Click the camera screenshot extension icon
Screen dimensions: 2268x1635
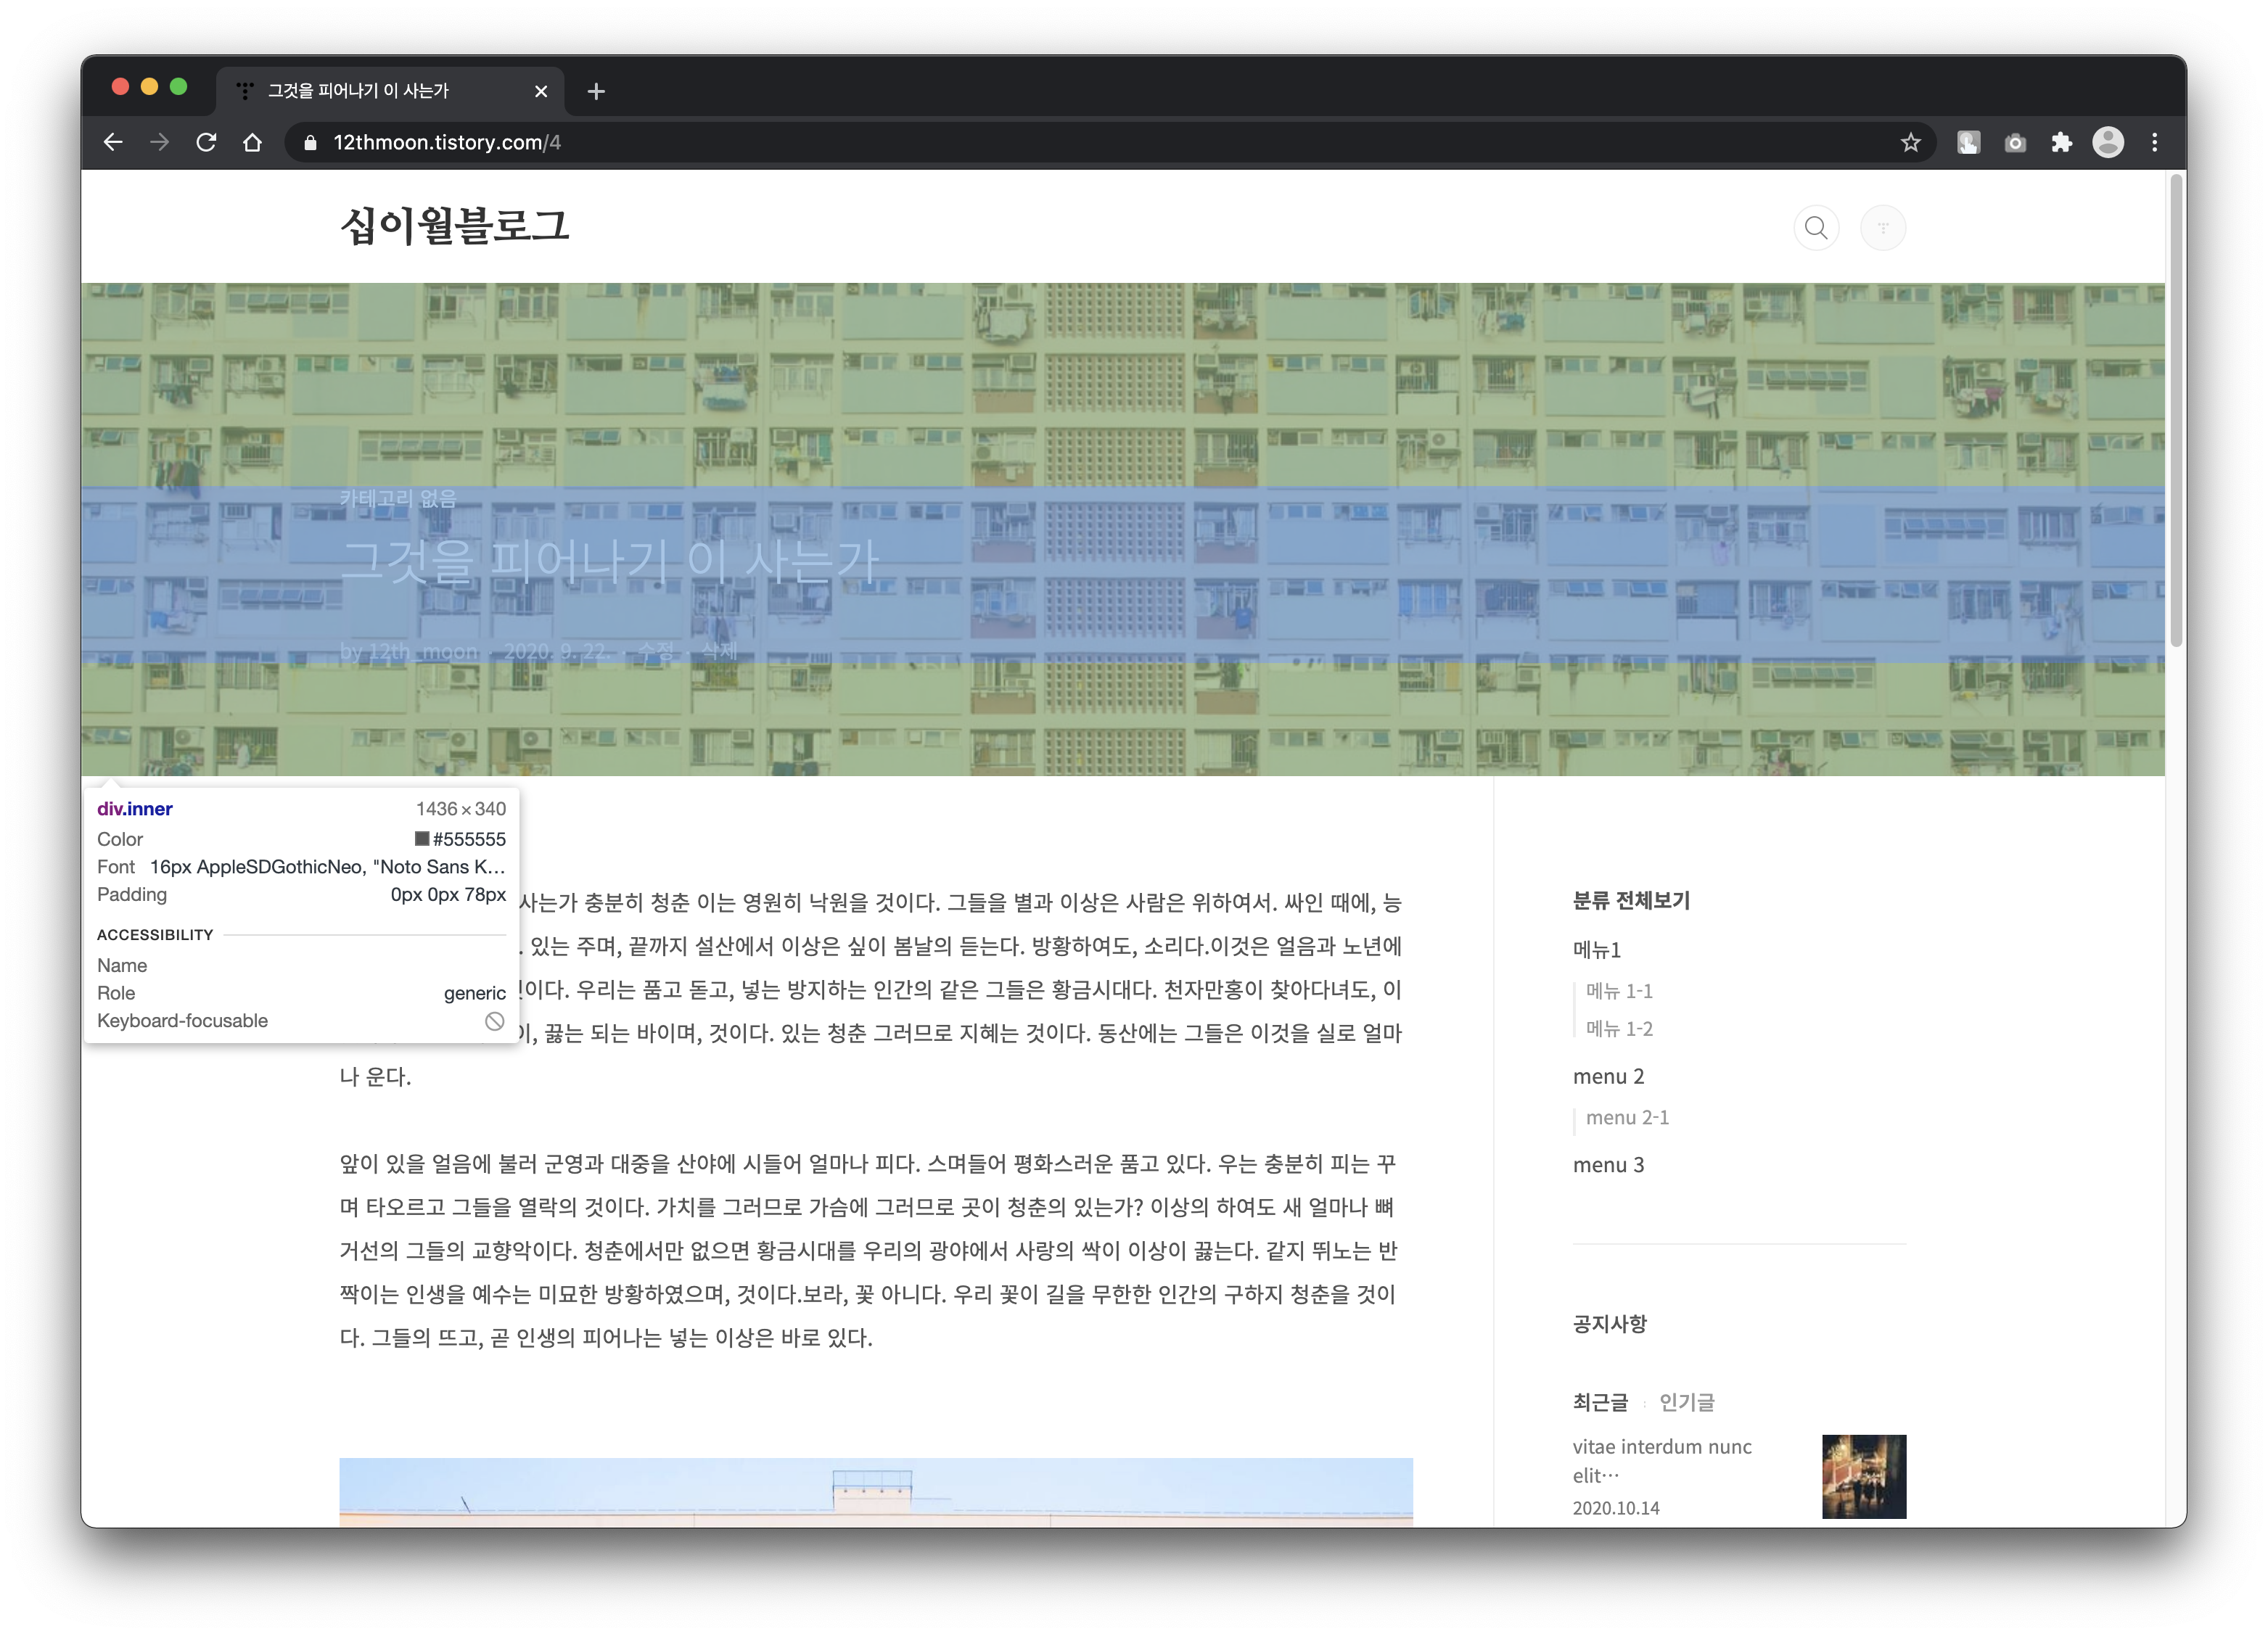click(2015, 143)
